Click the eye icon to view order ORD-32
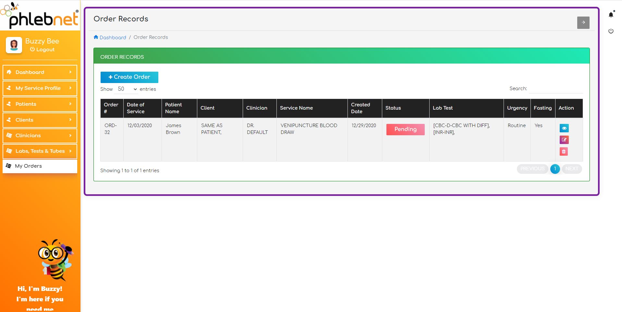 [x=564, y=128]
